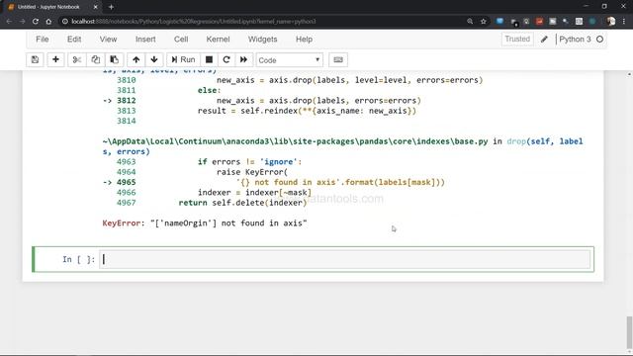Cut selected cells with scissors icon
The height and width of the screenshot is (356, 633).
pyautogui.click(x=76, y=59)
